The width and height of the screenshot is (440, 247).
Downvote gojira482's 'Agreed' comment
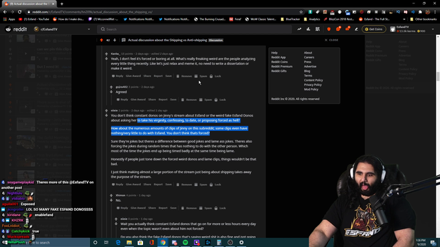pos(111,92)
